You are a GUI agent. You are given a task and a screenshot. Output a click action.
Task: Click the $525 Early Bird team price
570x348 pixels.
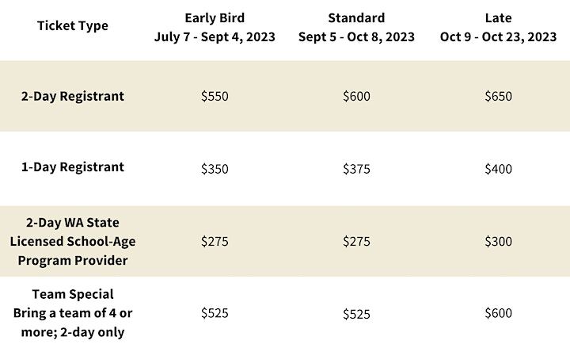coord(215,313)
